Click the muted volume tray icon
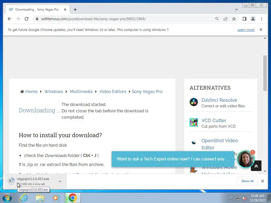Image resolution: width=271 pixels, height=203 pixels. point(244,198)
